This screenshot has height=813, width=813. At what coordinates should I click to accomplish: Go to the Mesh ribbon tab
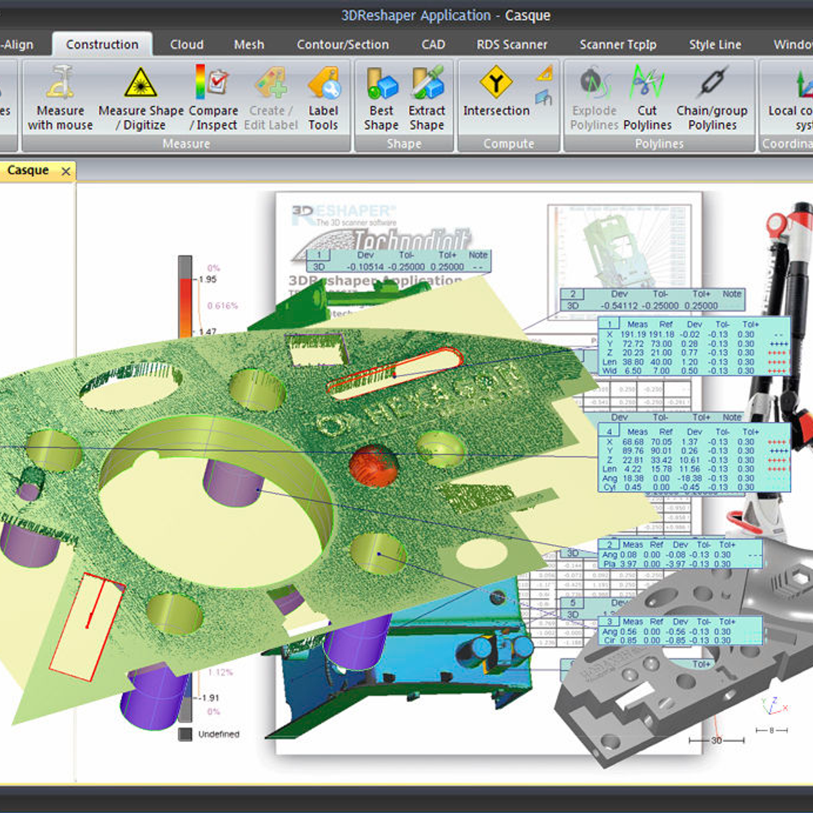point(249,45)
